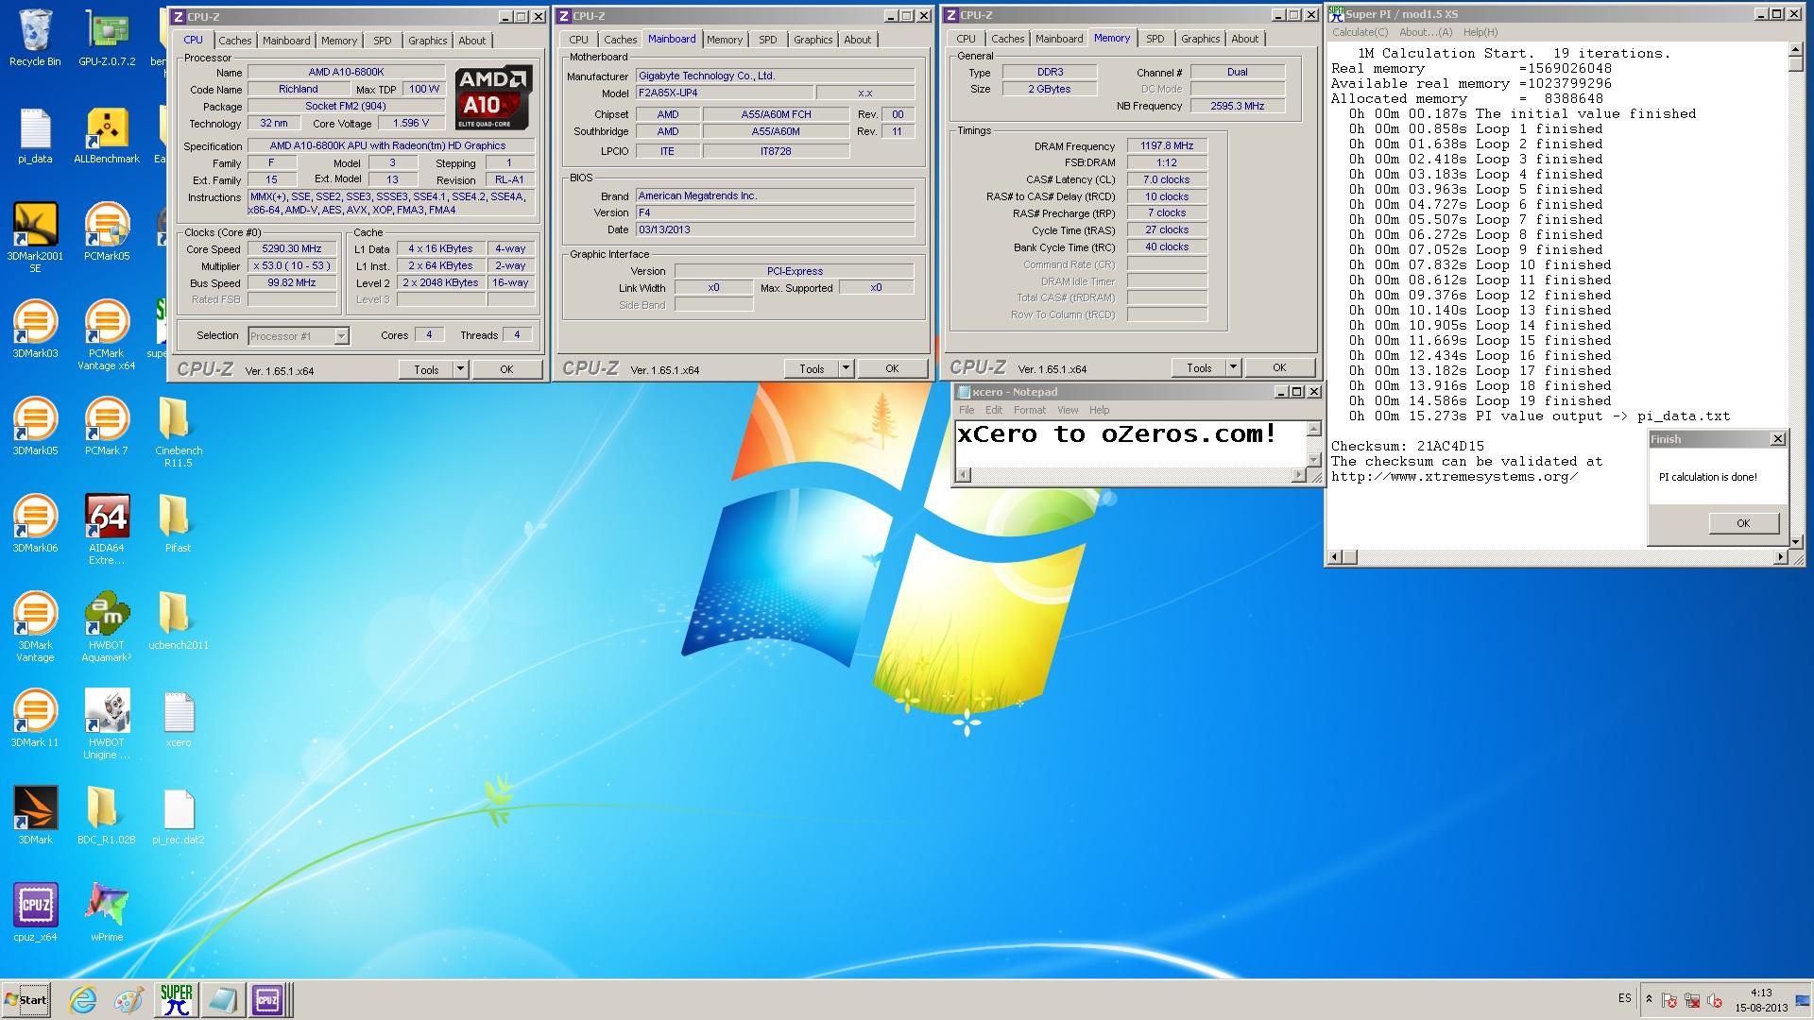The image size is (1814, 1020).
Task: Open Notepad's Format menu
Action: click(x=1029, y=410)
